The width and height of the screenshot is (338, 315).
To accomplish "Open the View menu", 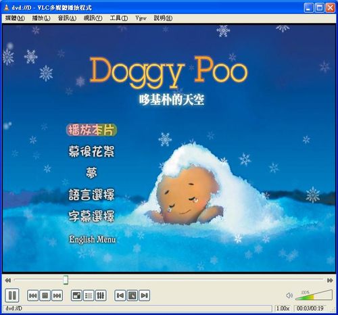I will tap(141, 18).
